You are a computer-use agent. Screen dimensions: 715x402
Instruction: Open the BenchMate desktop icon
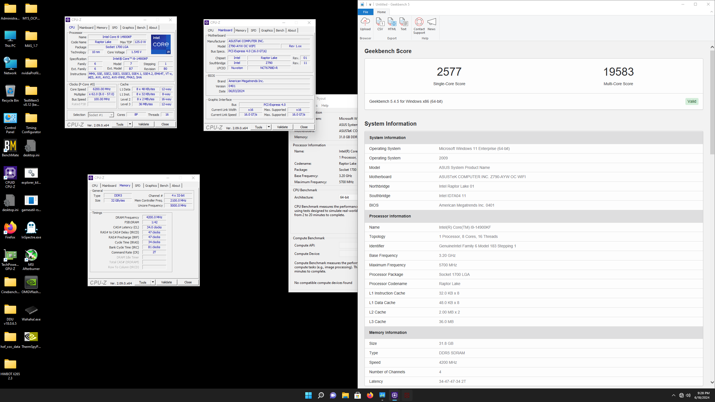coord(10,148)
